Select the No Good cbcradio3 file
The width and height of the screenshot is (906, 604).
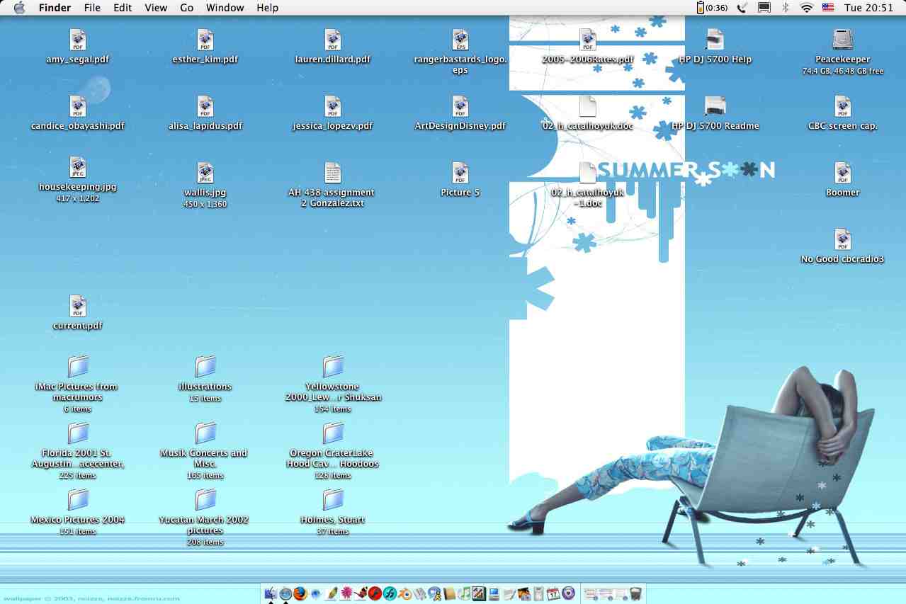click(843, 240)
